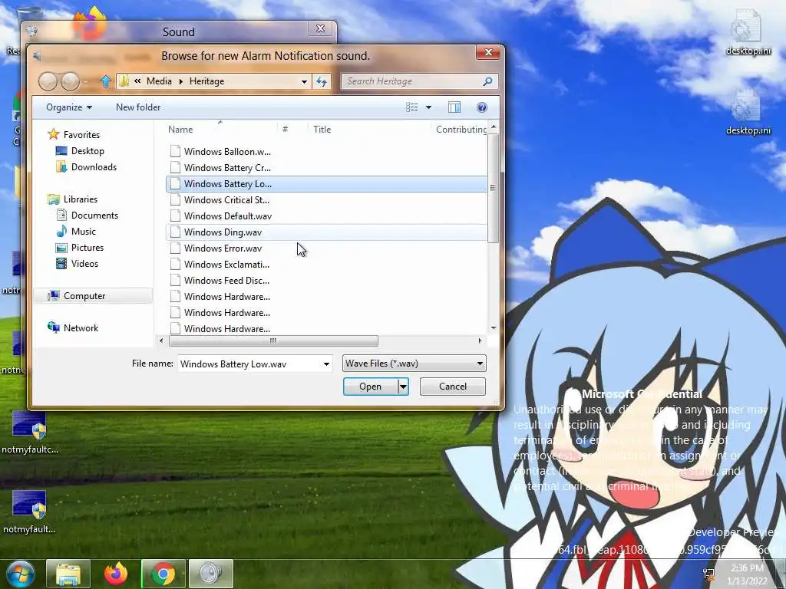
Task: Sort by Contributing artists column header
Action: 461,129
